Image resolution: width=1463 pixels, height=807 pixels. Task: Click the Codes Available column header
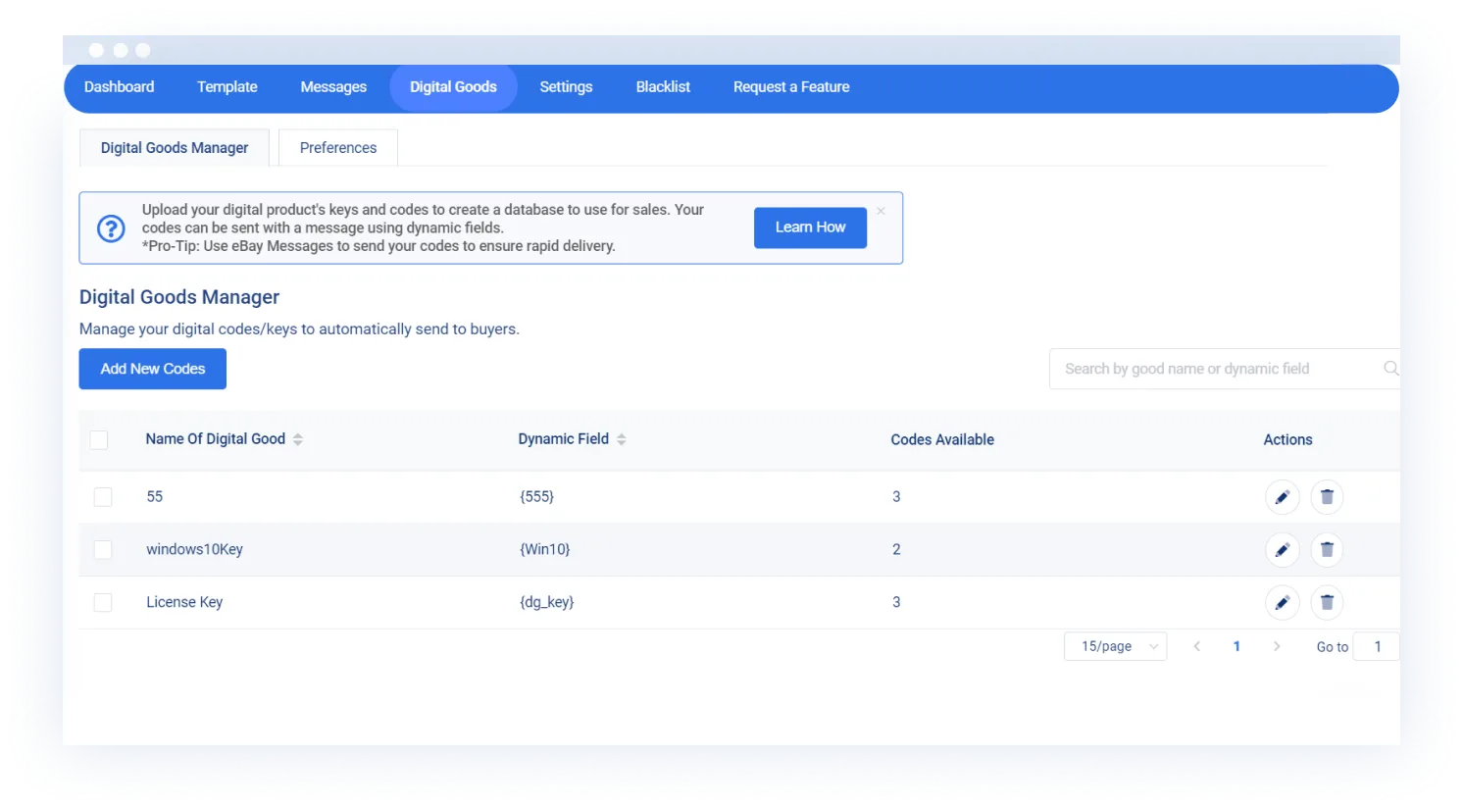942,440
